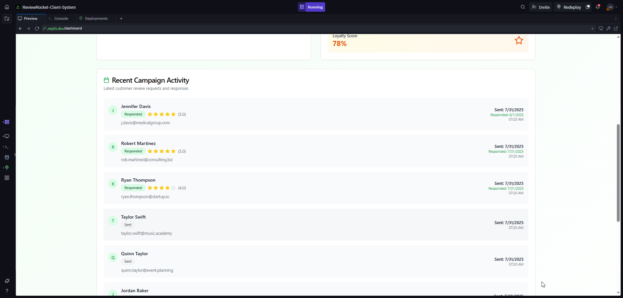623x298 pixels.
Task: Click the email rob.martinez@consulting.biz
Action: point(147,160)
